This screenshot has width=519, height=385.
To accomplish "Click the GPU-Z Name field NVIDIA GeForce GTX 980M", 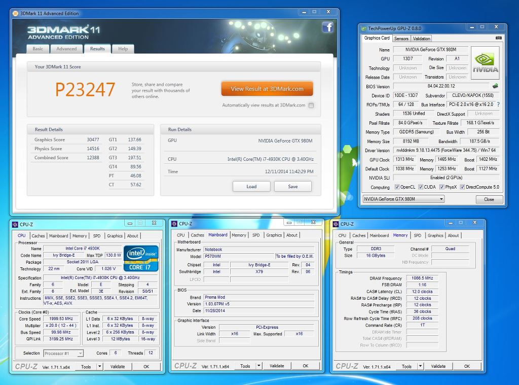I will (431, 50).
